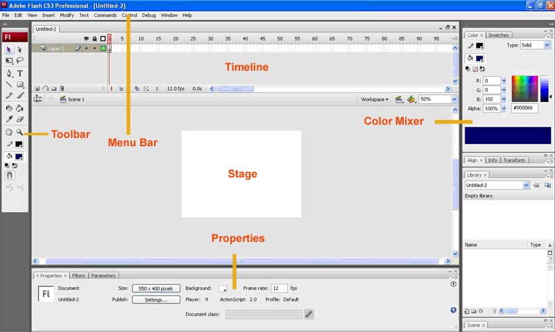555x332 pixels.
Task: Click the Add Motion Guide icon
Action: (45, 89)
